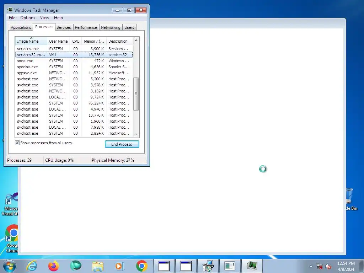Select the Processes tab
Image resolution: width=364 pixels, height=273 pixels.
[x=44, y=27]
